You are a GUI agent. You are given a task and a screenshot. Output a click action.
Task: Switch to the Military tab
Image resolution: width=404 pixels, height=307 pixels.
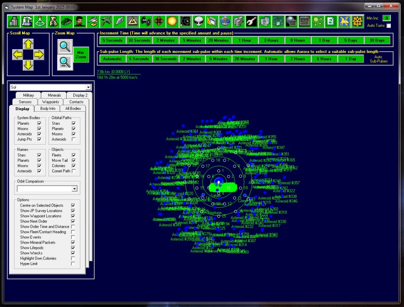tap(28, 95)
